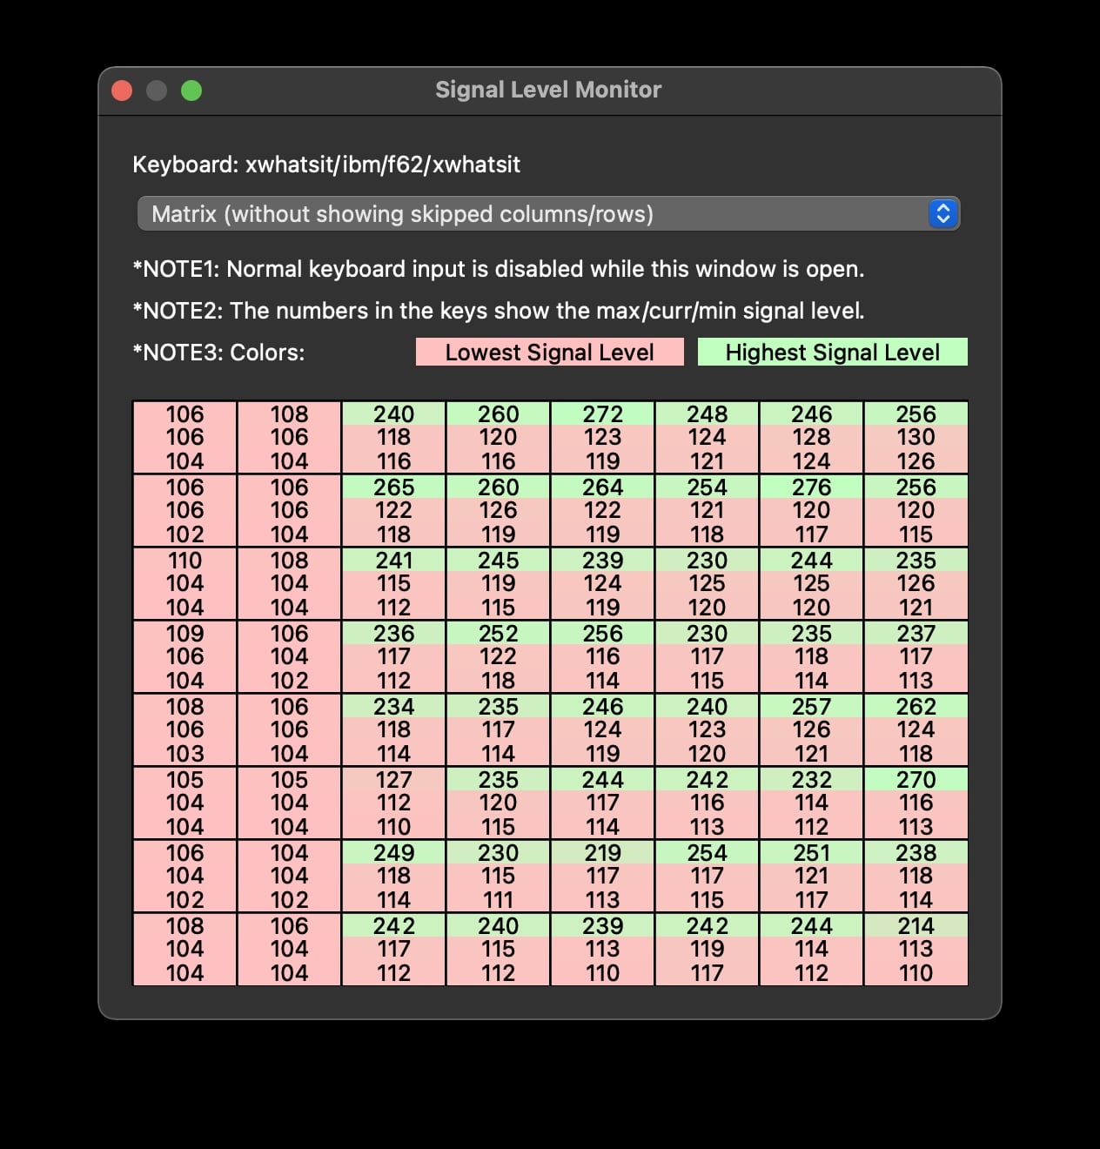Select the cell reading 265/122/118
This screenshot has height=1149, width=1100.
click(394, 511)
